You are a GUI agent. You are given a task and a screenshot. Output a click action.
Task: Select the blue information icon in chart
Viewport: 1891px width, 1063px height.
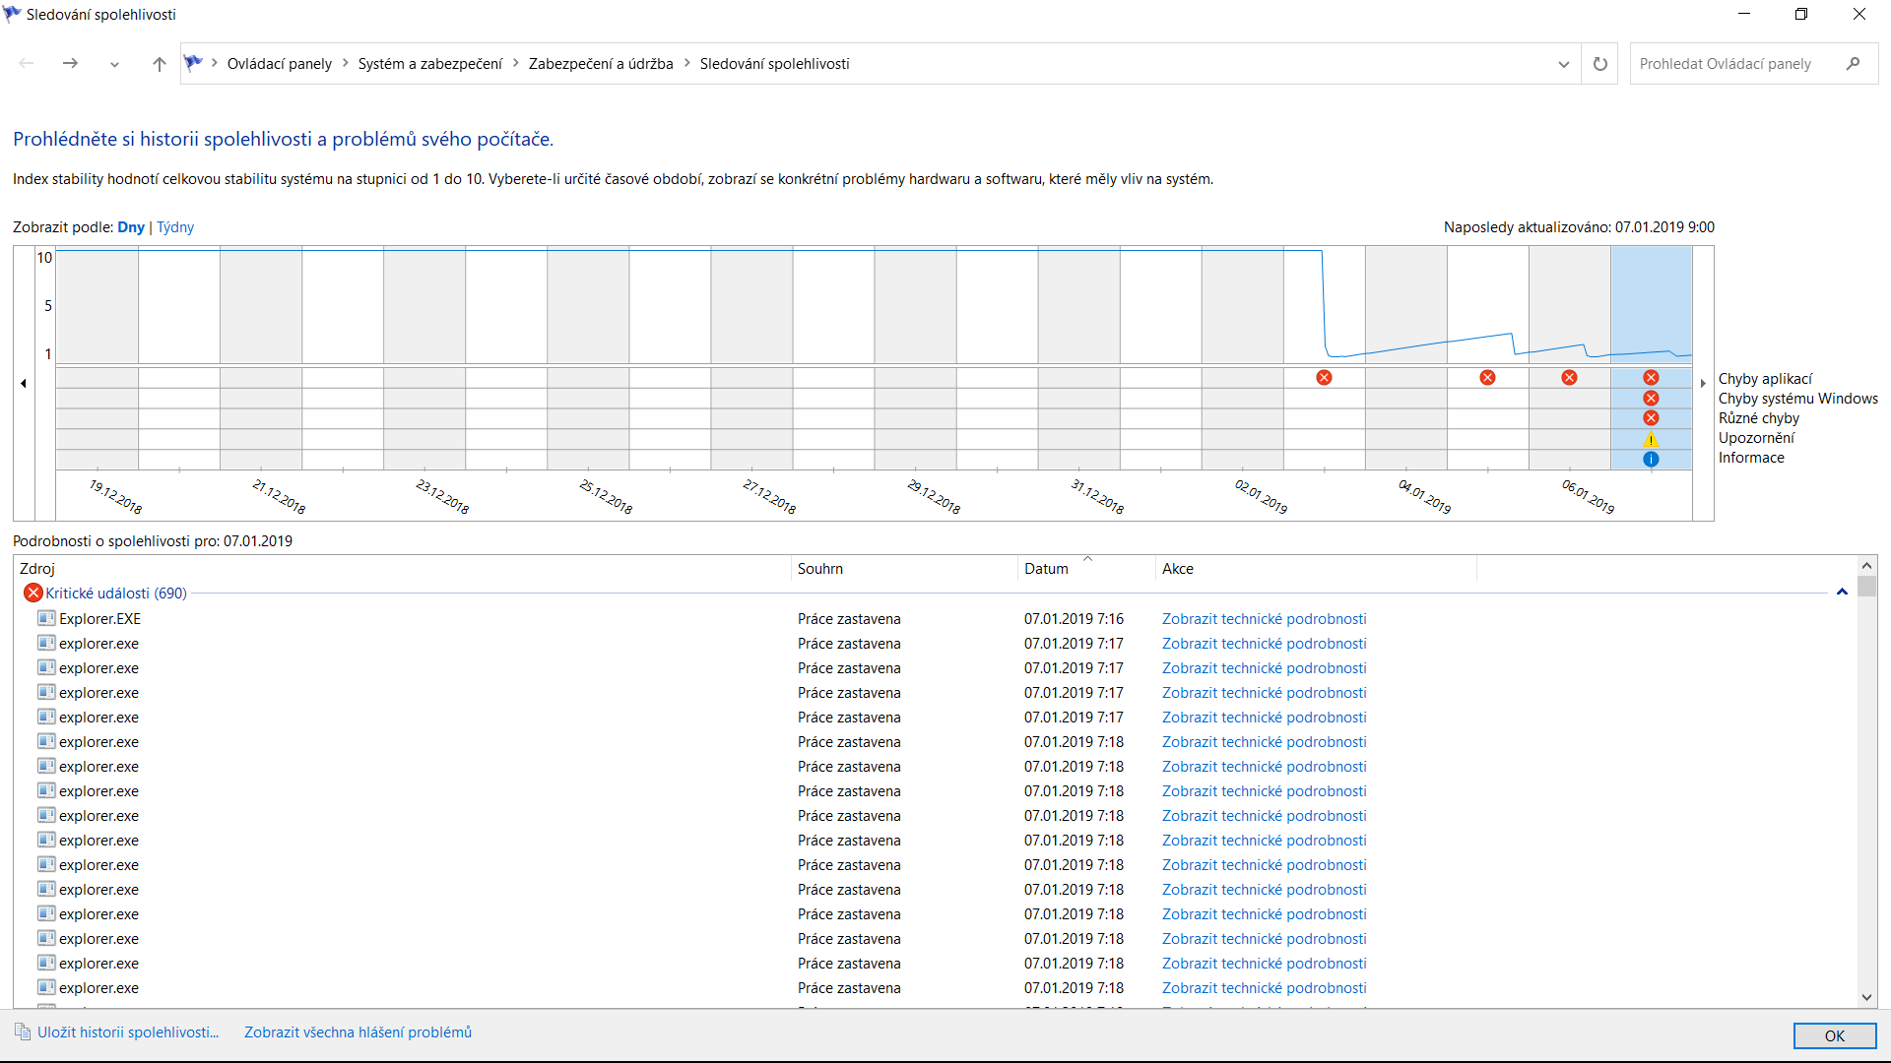(x=1651, y=459)
